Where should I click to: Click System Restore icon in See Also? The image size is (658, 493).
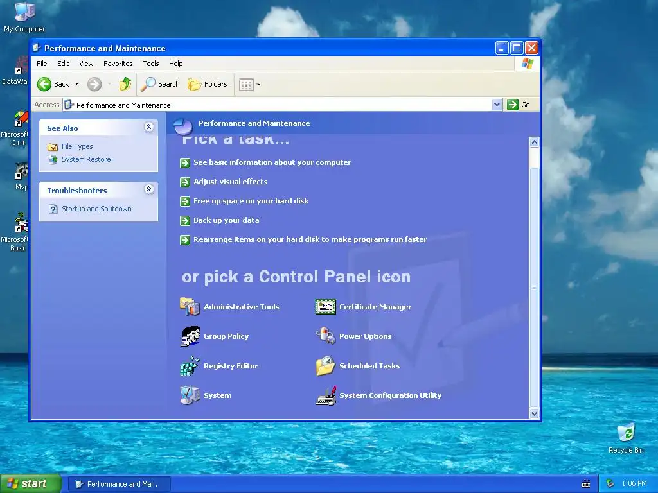tap(53, 159)
